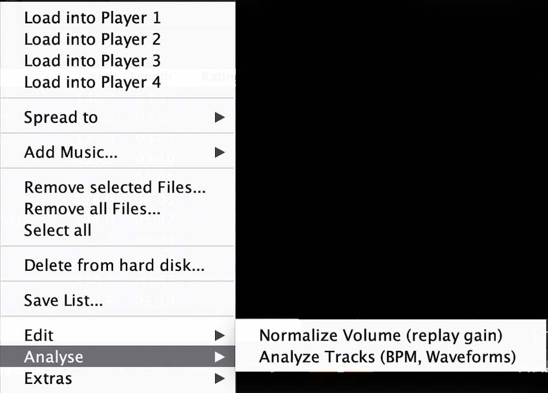
Task: Run Normalize Volume (replay gain)
Action: click(381, 335)
